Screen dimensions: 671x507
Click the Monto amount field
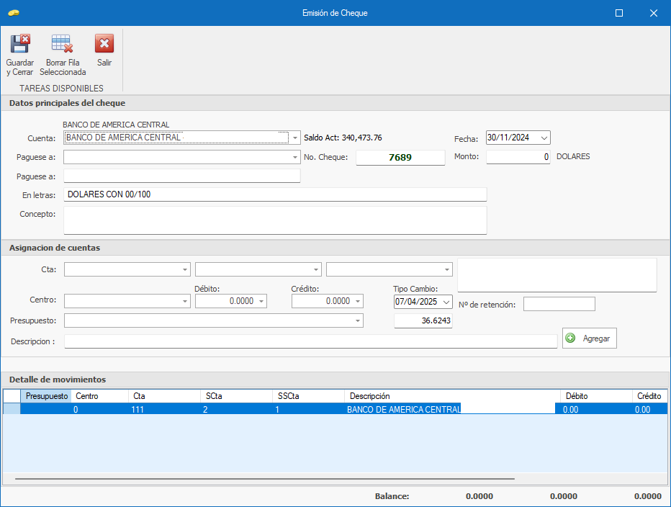[x=518, y=157]
